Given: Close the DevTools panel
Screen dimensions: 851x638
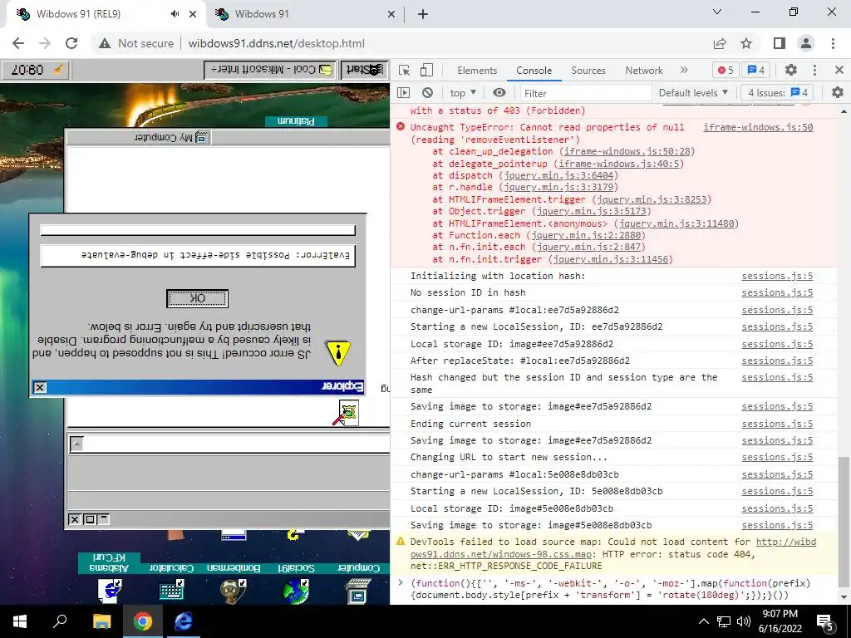Looking at the screenshot, I should 839,70.
